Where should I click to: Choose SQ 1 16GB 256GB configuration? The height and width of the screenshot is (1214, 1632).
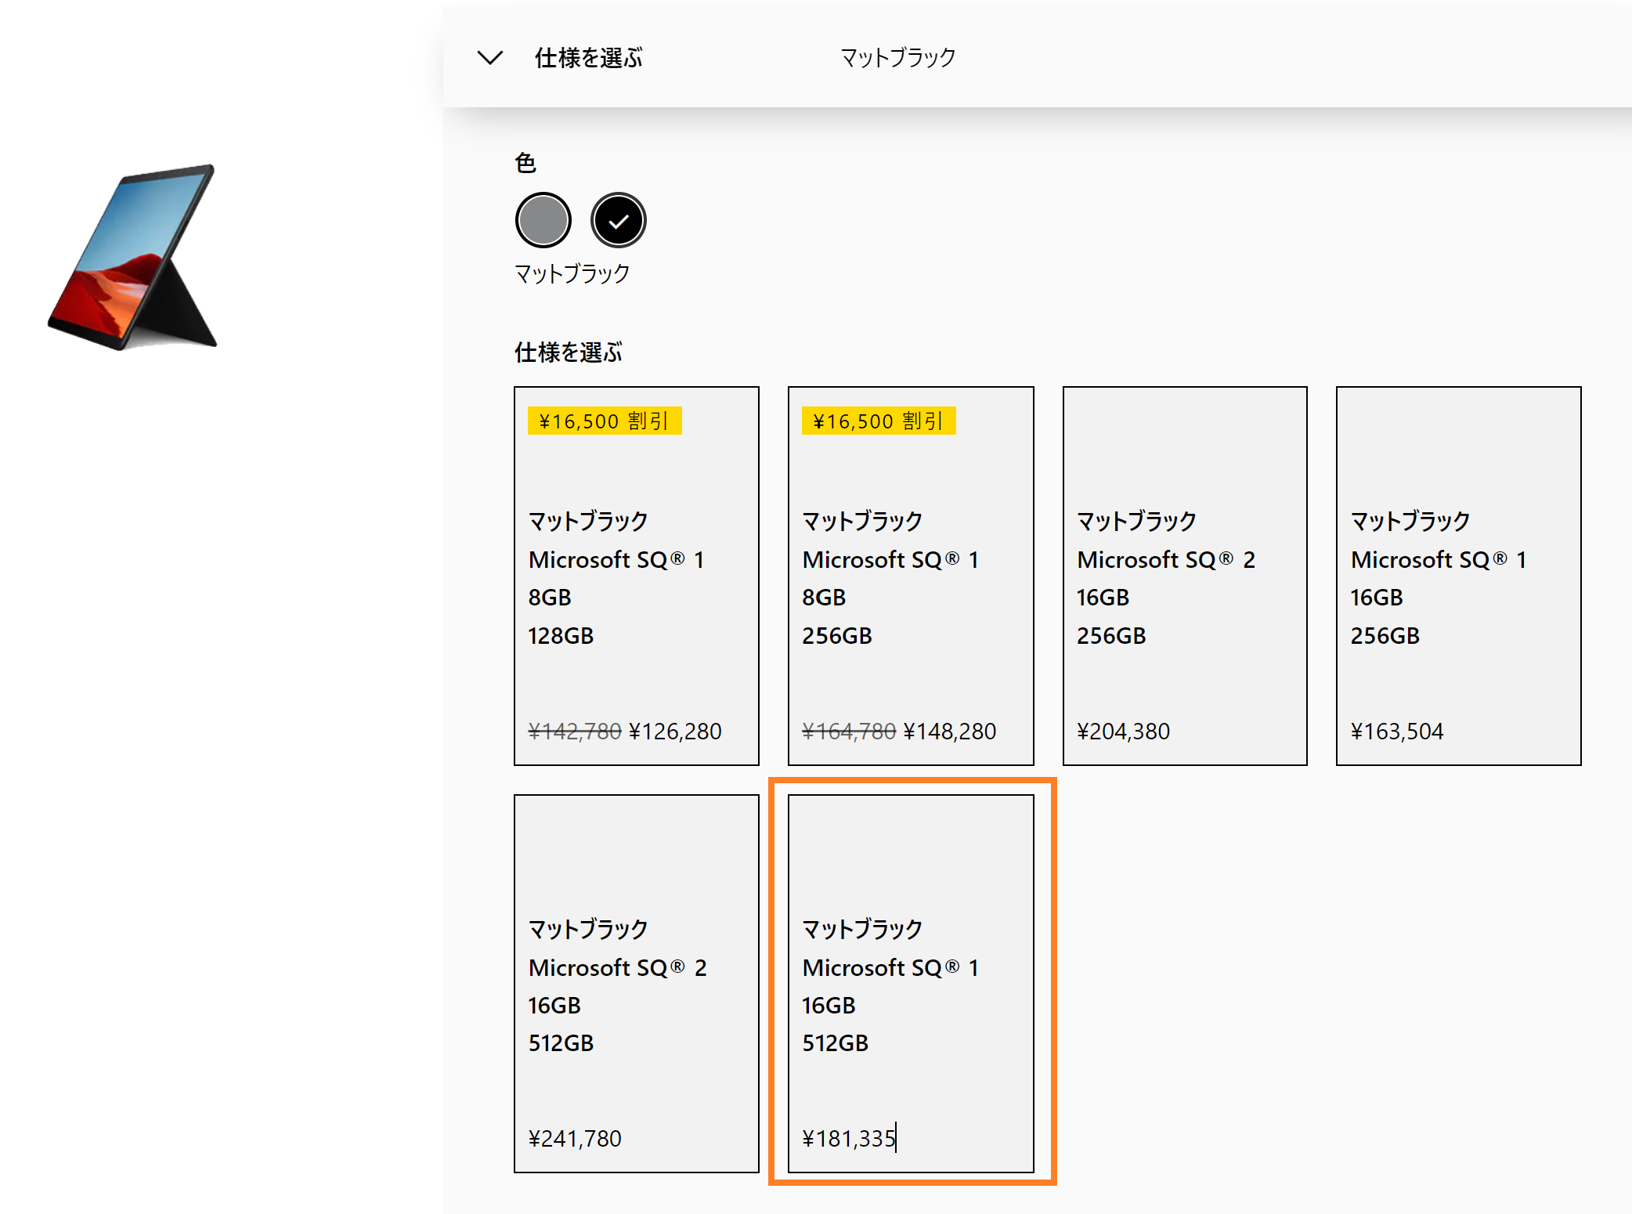tap(1458, 576)
